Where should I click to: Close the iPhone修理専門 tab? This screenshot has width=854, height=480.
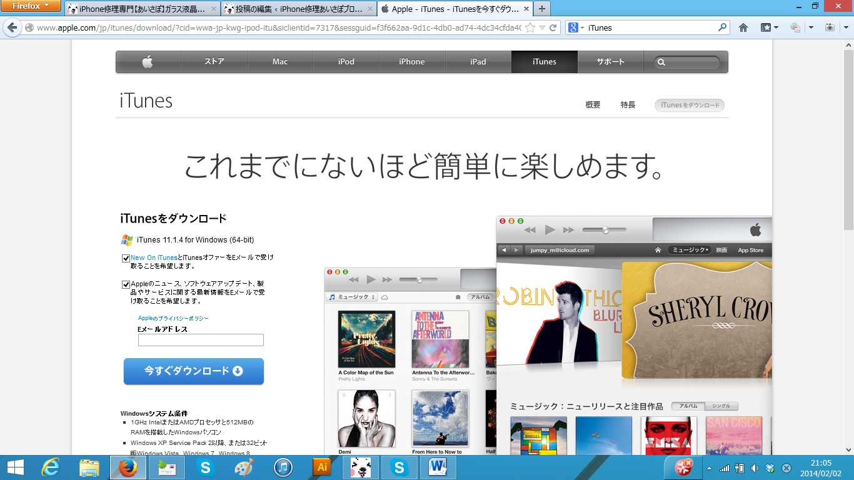click(x=213, y=9)
